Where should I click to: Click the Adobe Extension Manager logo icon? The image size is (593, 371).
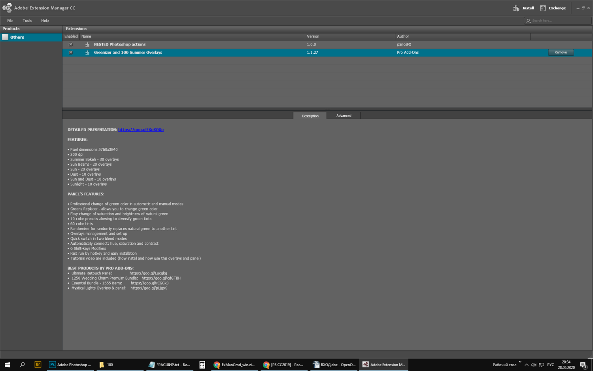tap(7, 8)
